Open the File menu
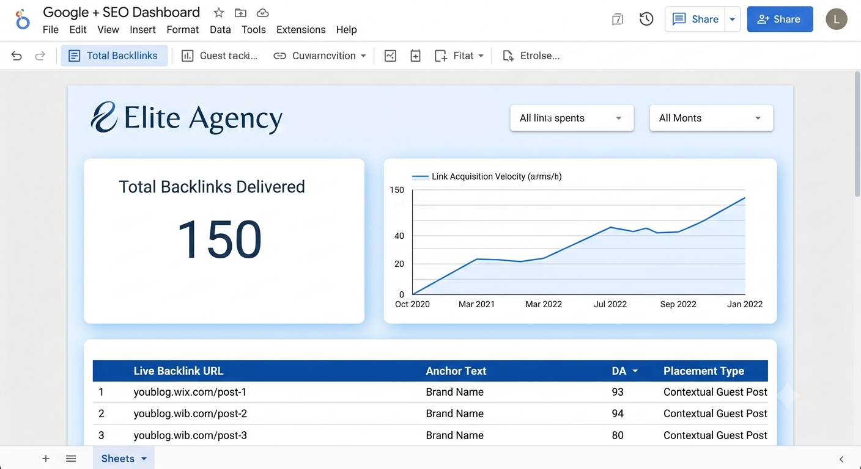The width and height of the screenshot is (861, 469). (x=51, y=29)
